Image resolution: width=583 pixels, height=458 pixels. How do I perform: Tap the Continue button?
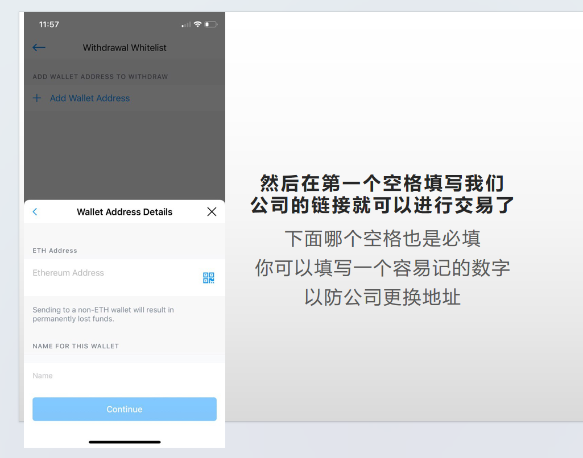coord(124,409)
